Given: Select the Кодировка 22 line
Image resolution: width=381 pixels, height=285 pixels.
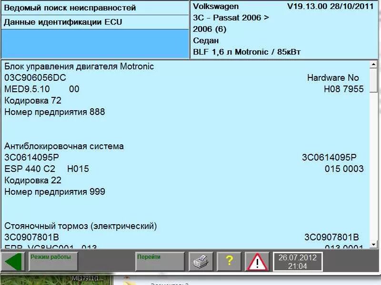Looking at the screenshot, I should click(33, 180).
